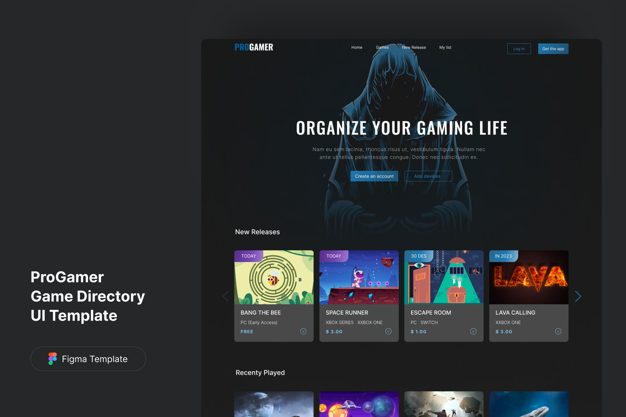Toggle the Log in button state

(x=519, y=48)
